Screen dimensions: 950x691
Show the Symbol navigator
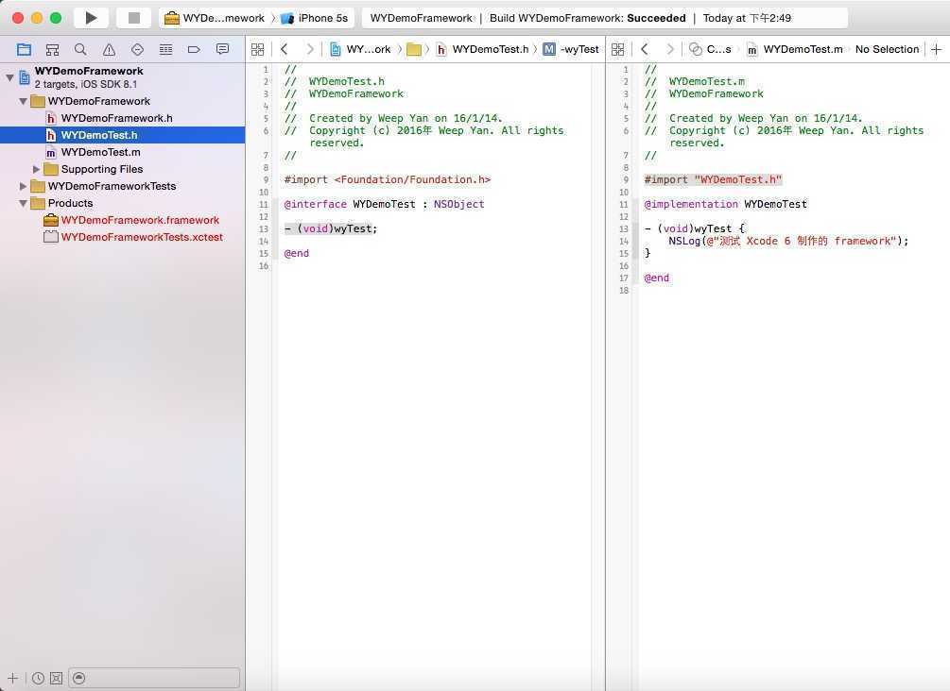[x=53, y=50]
